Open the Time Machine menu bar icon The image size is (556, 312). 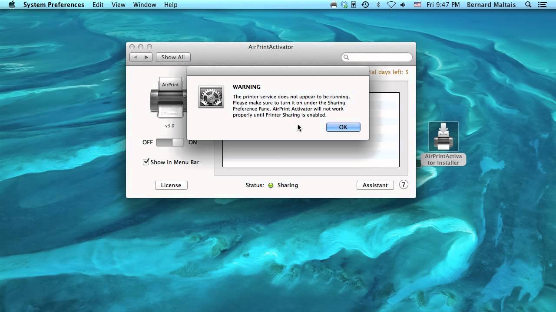(365, 5)
